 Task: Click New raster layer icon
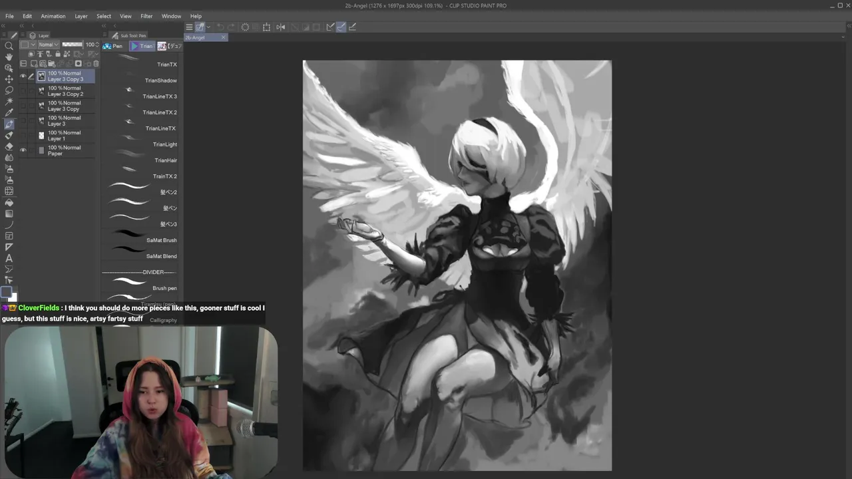[34, 64]
